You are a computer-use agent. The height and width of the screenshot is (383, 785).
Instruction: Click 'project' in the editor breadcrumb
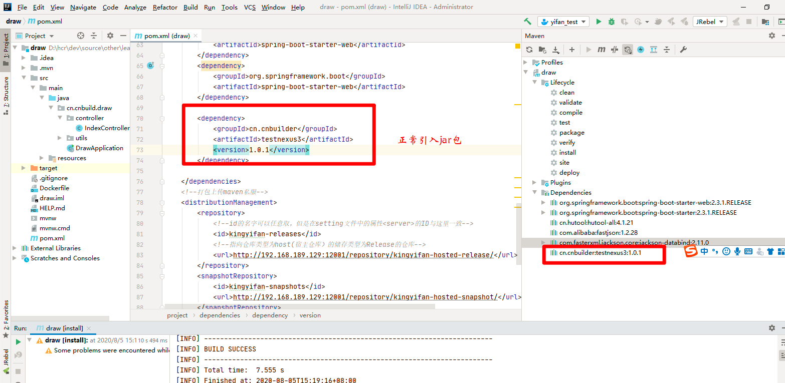pos(177,315)
